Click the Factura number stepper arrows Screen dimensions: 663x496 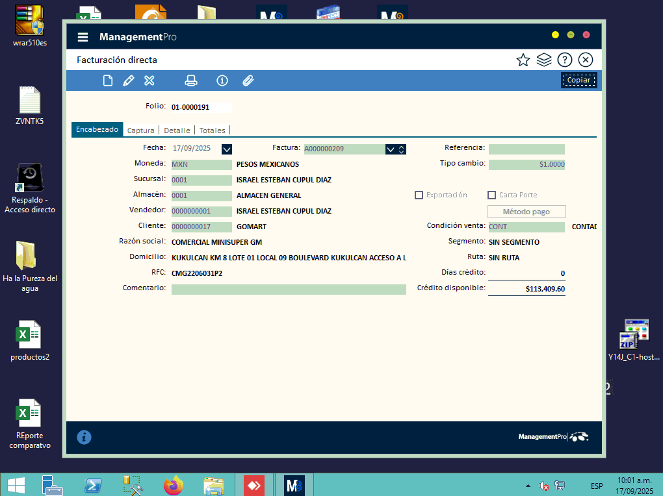click(402, 149)
